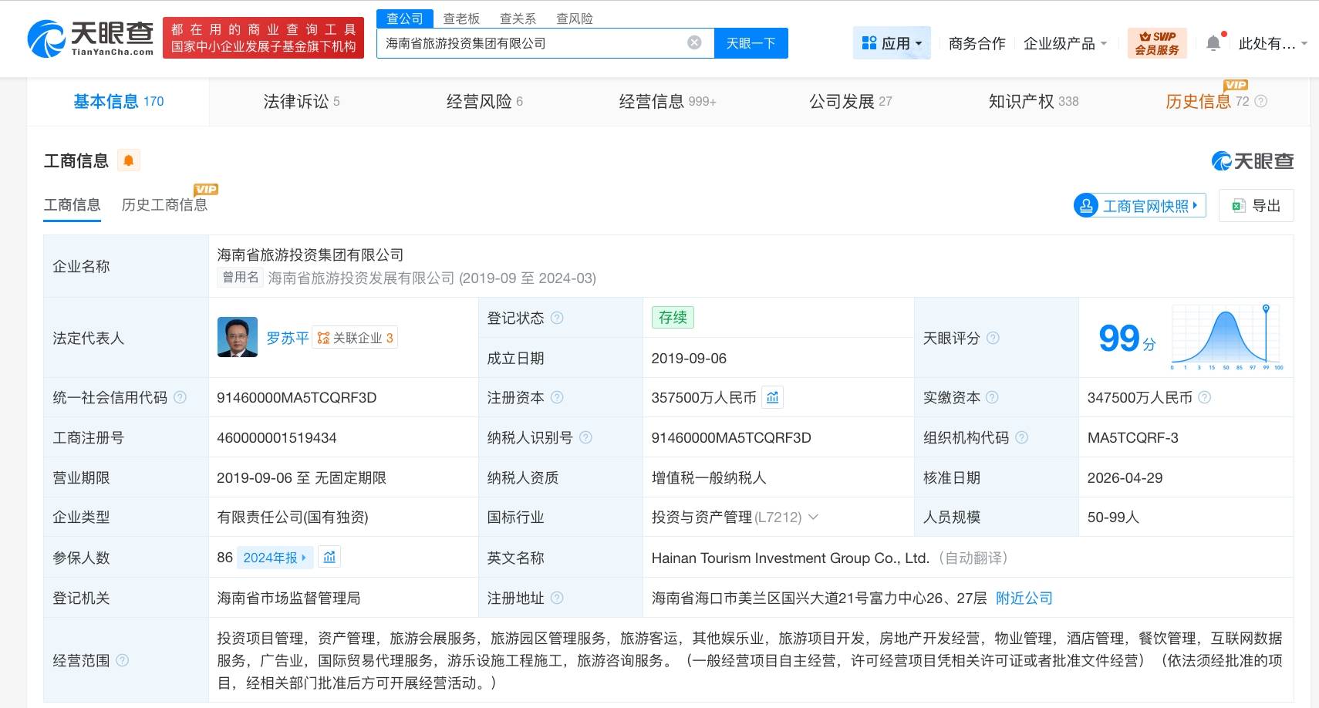Click organization code MA5TCQRF-3
The image size is (1319, 708).
tap(1133, 437)
